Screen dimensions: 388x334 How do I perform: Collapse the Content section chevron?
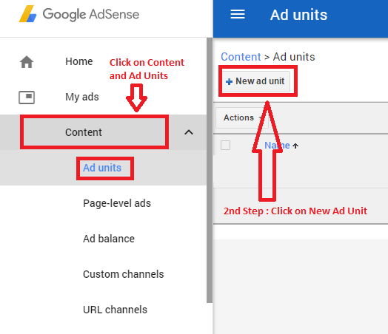[x=189, y=132]
